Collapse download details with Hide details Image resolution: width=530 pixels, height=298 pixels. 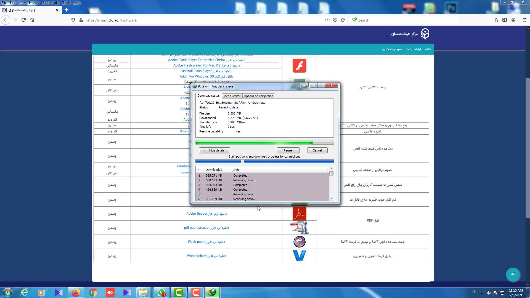point(214,150)
